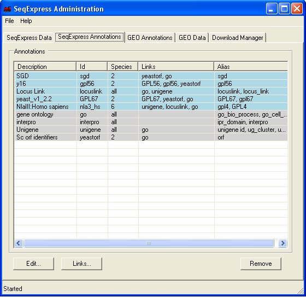The image size is (306, 297).
Task: Open the File menu
Action: coord(9,21)
